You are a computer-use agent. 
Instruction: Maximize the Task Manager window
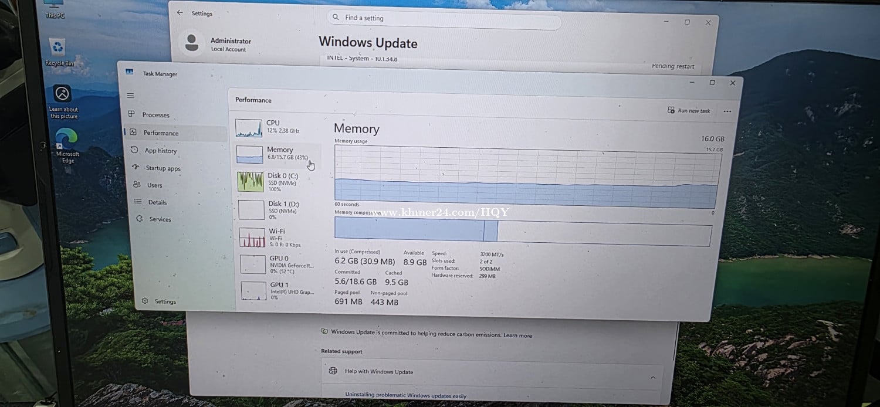[x=712, y=83]
